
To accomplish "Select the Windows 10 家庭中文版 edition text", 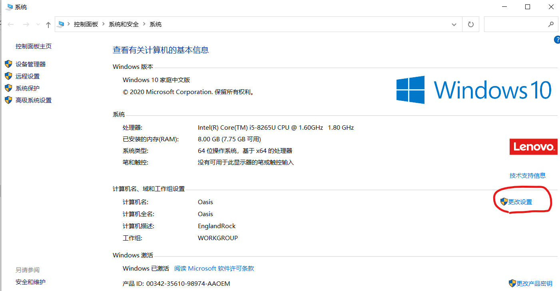I will (156, 80).
